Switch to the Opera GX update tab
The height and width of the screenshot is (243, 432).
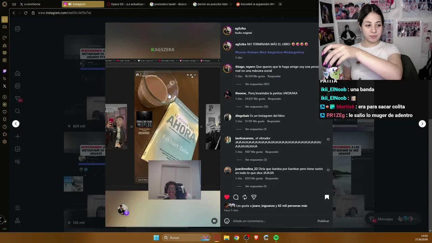[126, 4]
